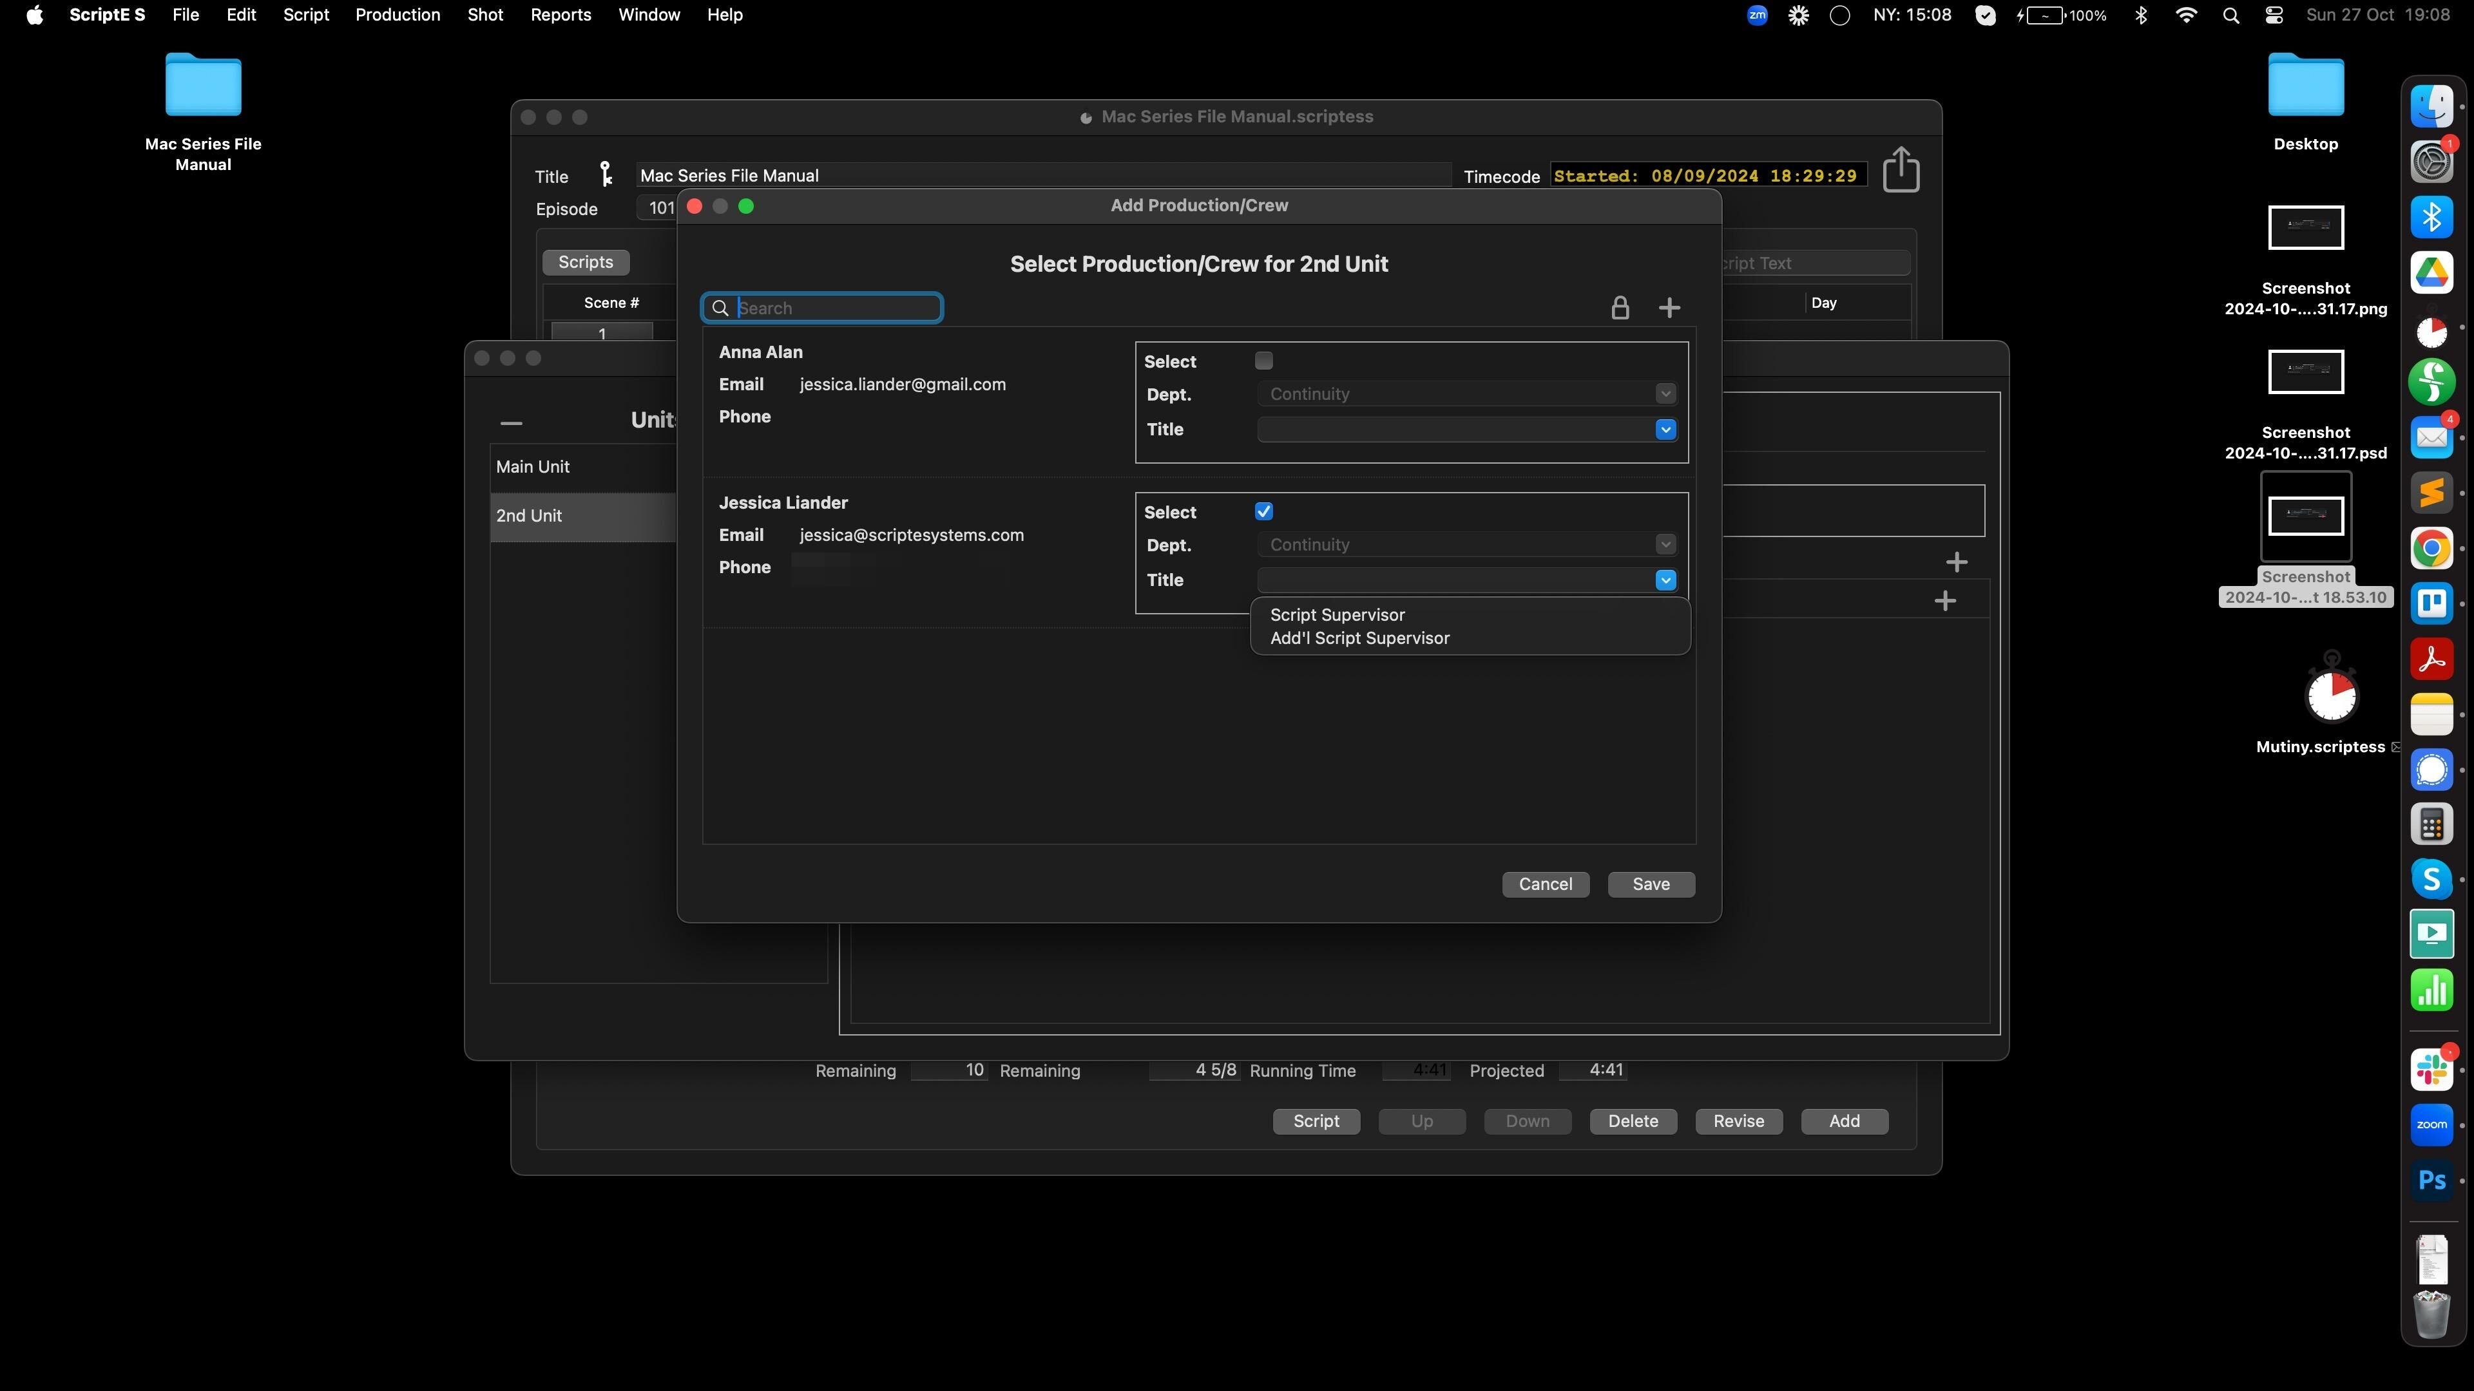This screenshot has width=2474, height=1391.
Task: Open Dept. dropdown for Anna Alan
Action: tap(1665, 393)
